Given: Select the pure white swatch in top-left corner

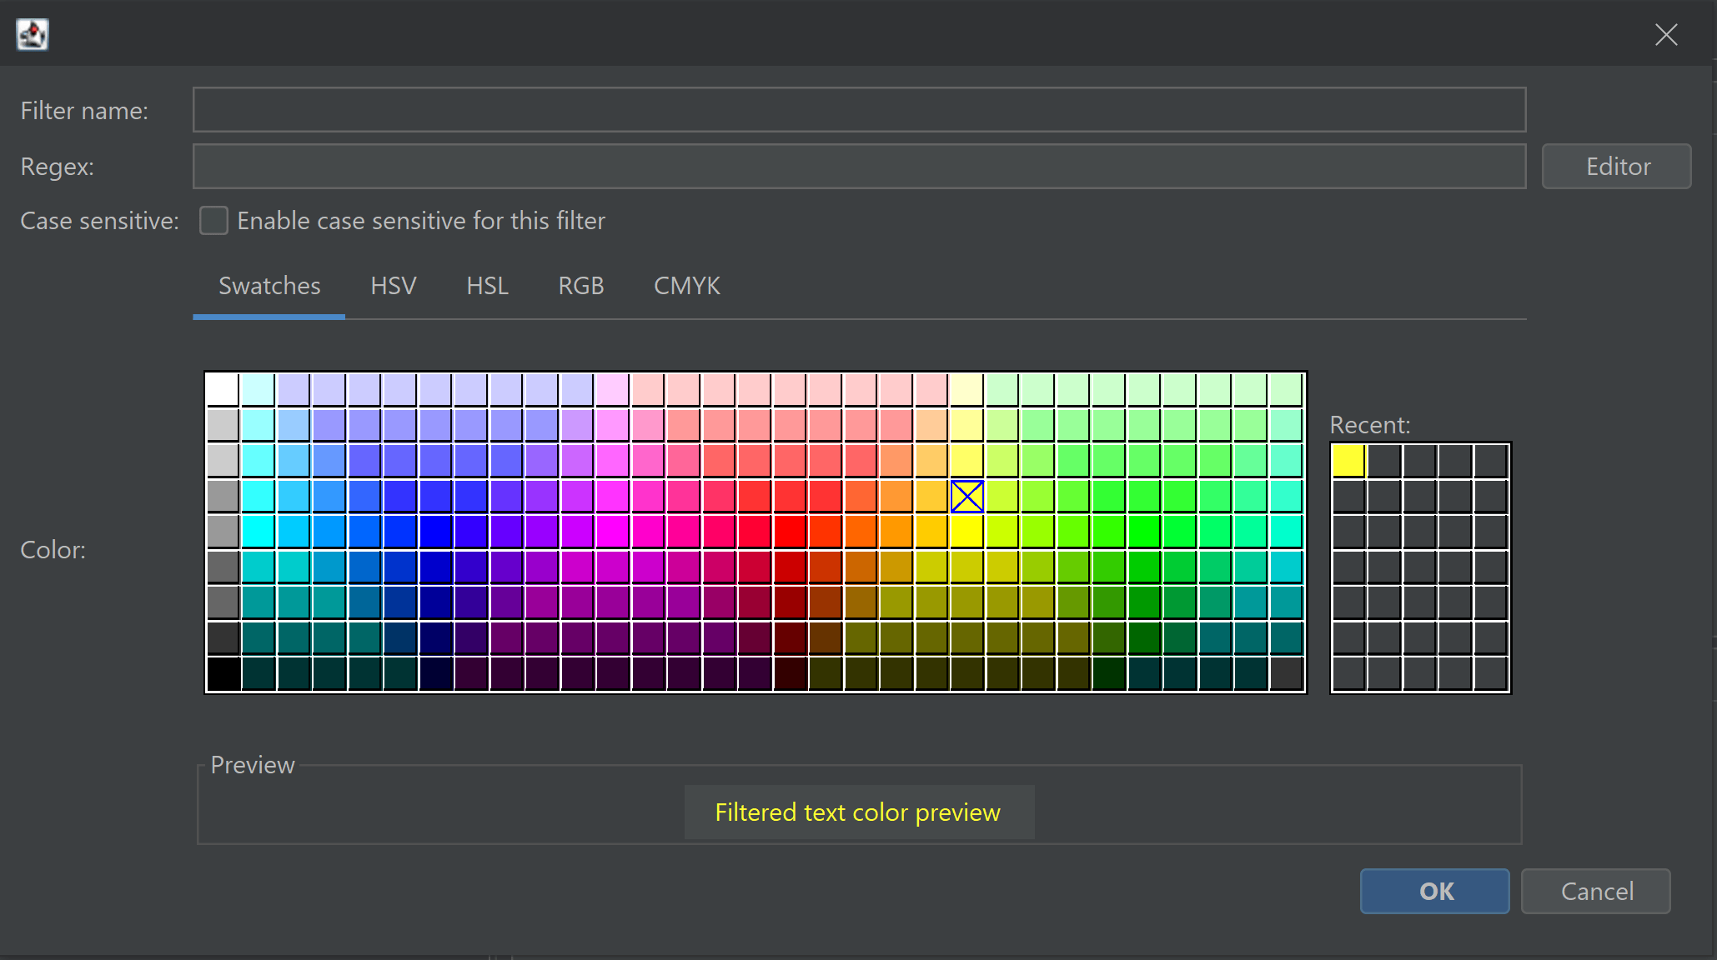Looking at the screenshot, I should (x=223, y=388).
